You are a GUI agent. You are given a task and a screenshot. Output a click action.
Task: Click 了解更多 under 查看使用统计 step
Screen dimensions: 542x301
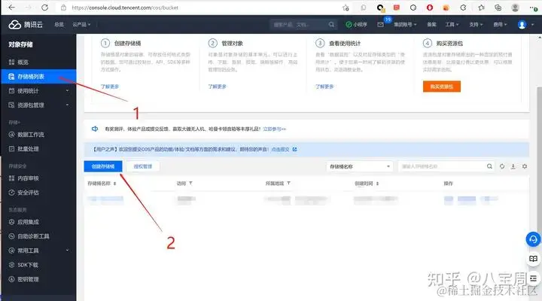point(324,87)
